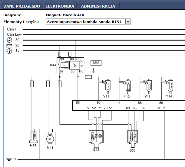Open the DANE PRZEGLąDU tab
Screen dimensions: 185x167
22,6
